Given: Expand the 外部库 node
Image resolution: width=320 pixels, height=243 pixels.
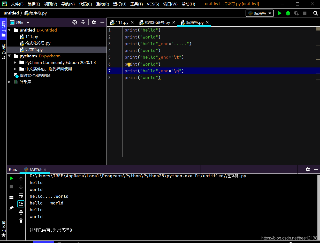Looking at the screenshot, I should click(x=10, y=82).
